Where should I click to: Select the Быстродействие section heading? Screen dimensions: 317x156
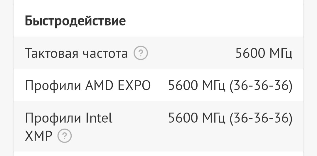[75, 21]
